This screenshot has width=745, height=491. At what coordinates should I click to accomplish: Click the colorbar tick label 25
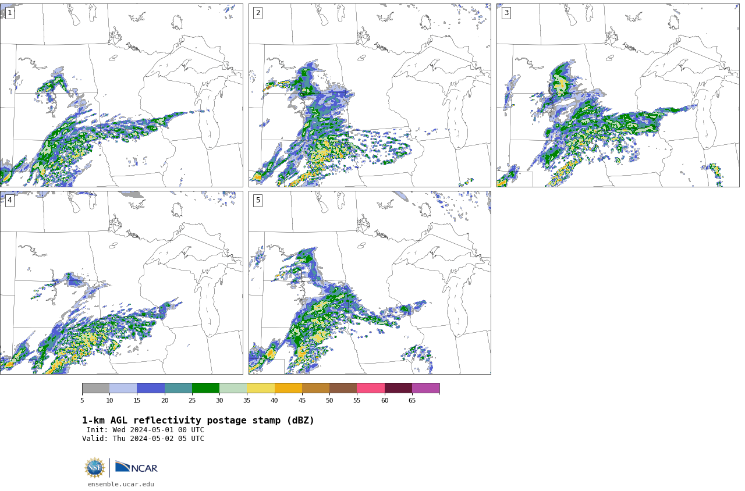(x=192, y=400)
